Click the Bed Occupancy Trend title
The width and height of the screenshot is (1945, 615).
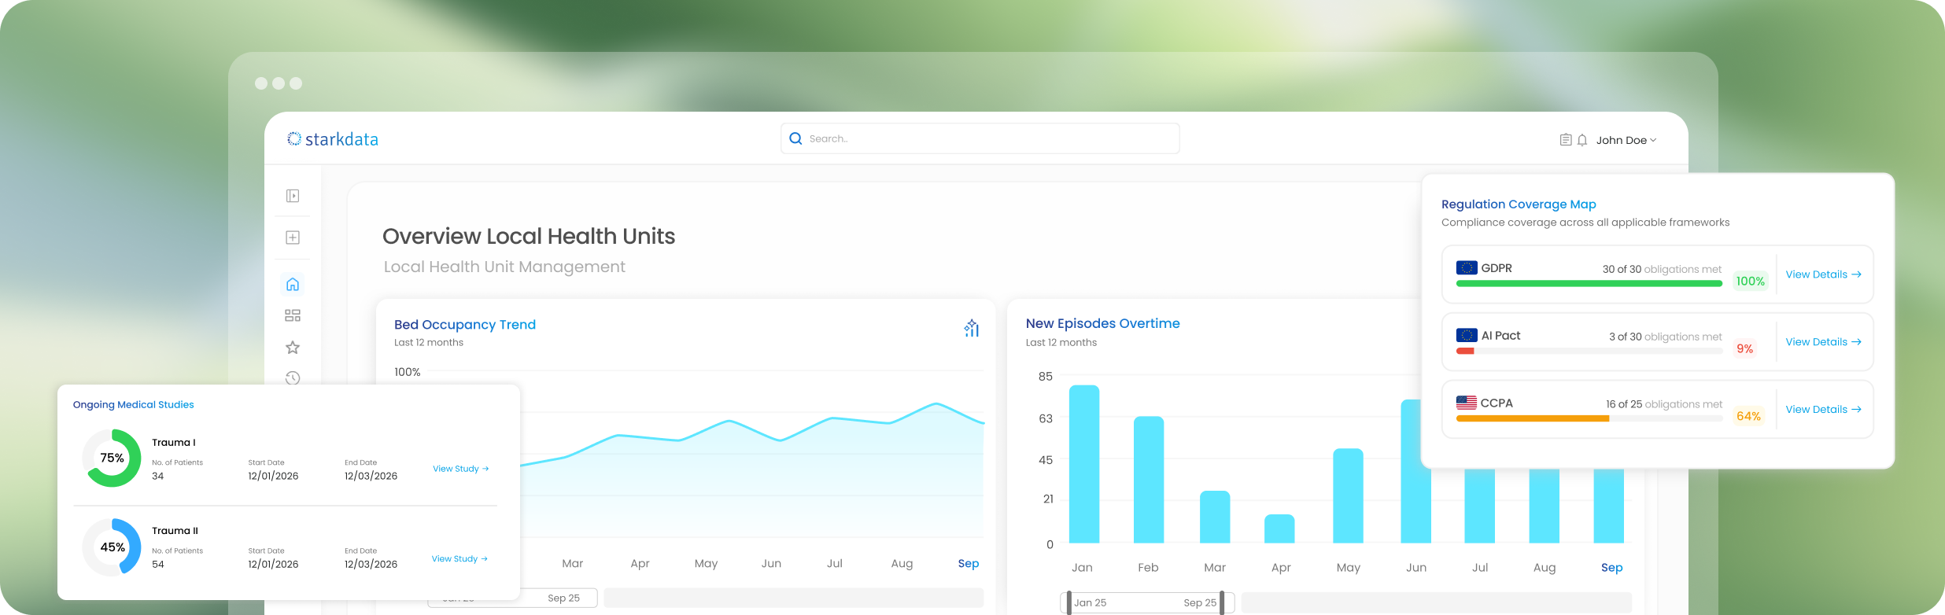pyautogui.click(x=465, y=325)
